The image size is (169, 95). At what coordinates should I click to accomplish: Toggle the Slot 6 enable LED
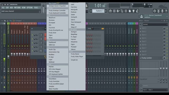pos(167,45)
